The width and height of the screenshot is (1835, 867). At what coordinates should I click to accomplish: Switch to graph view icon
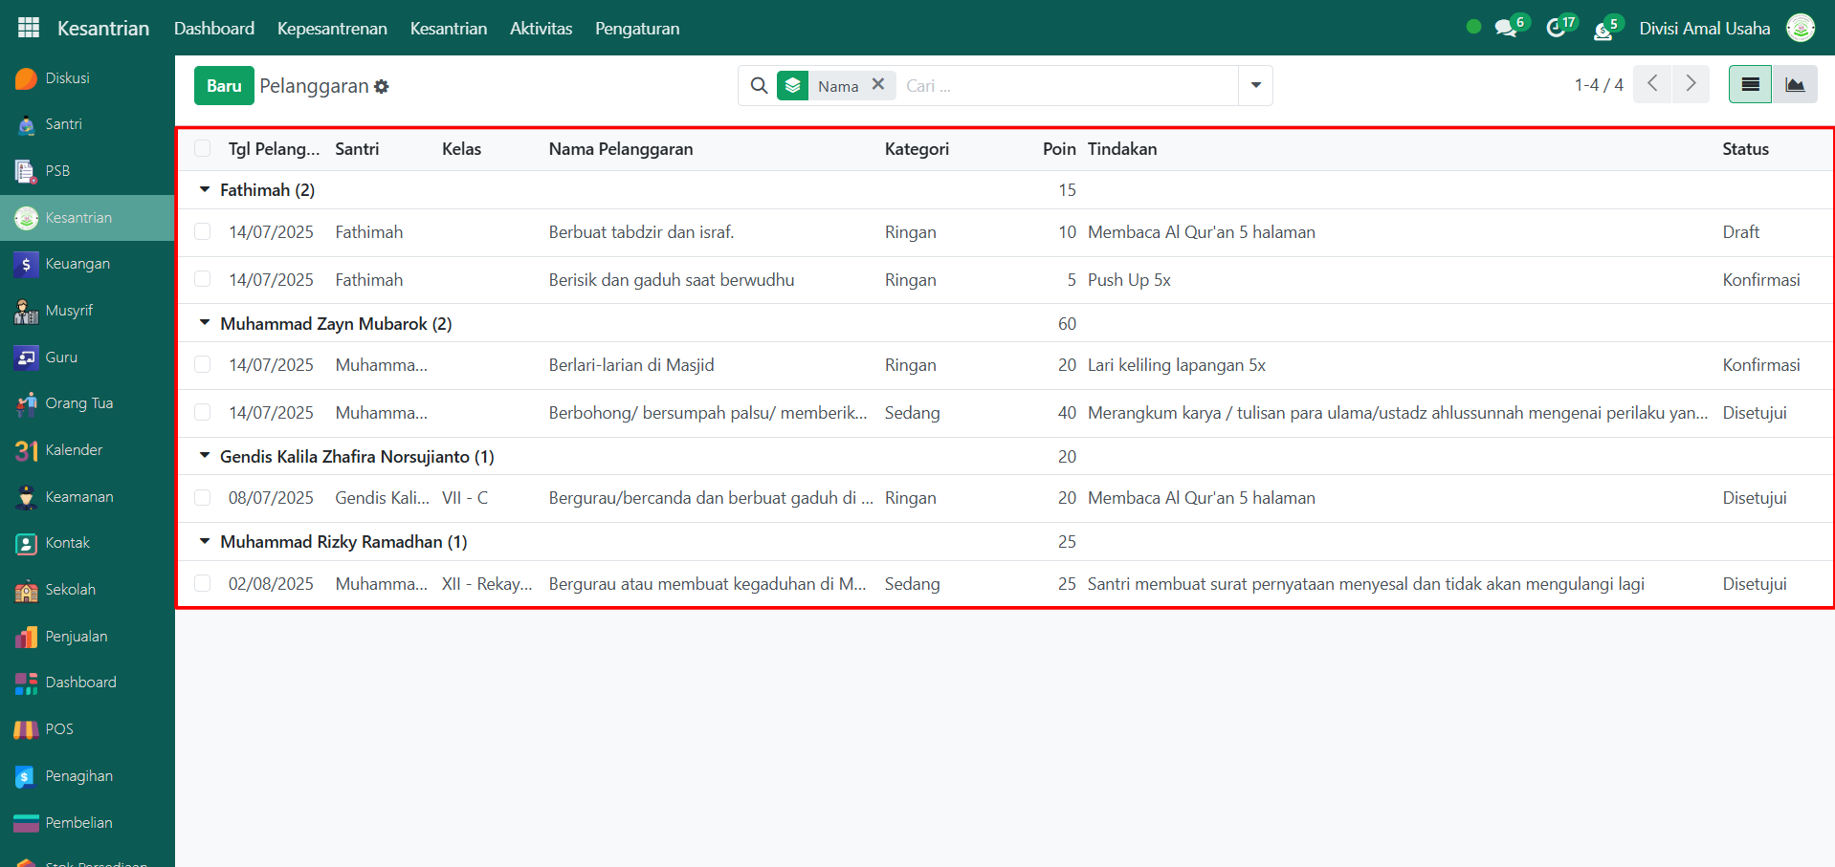pos(1795,85)
